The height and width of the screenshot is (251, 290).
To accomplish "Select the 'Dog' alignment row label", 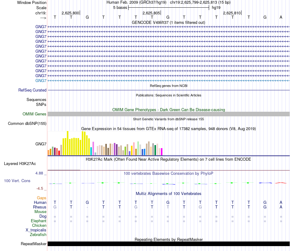I will point(43,216).
